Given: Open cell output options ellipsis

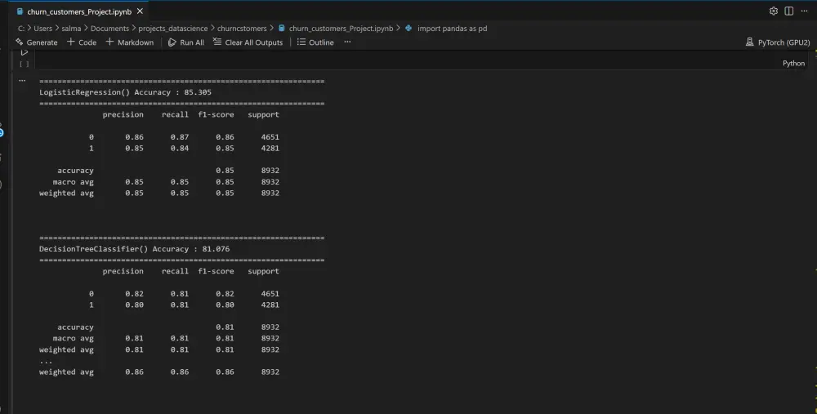Looking at the screenshot, I should click(x=22, y=80).
